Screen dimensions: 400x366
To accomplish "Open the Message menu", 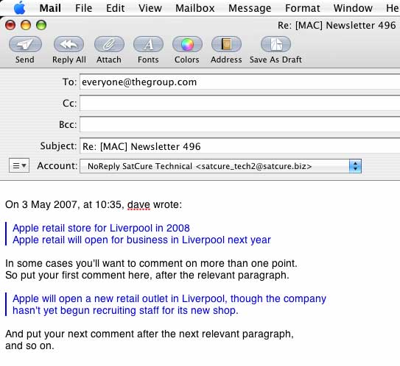I will 250,8.
